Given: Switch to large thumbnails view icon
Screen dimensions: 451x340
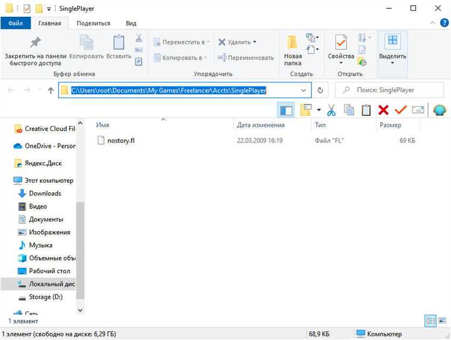Looking at the screenshot, I should (443, 320).
